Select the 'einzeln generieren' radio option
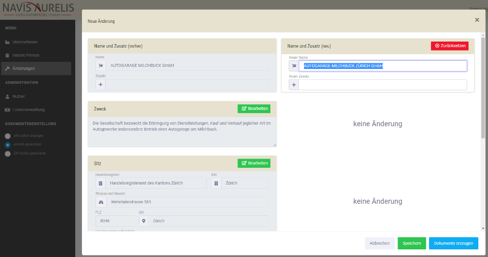Screen dimensions: 488x257 tap(8, 144)
